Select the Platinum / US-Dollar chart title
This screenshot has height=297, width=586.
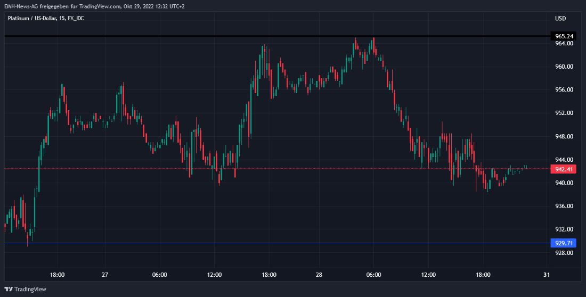click(x=45, y=19)
